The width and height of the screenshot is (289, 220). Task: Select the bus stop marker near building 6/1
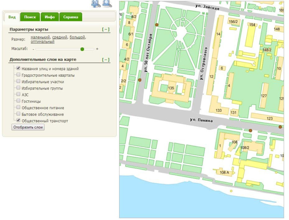[x=157, y=25]
